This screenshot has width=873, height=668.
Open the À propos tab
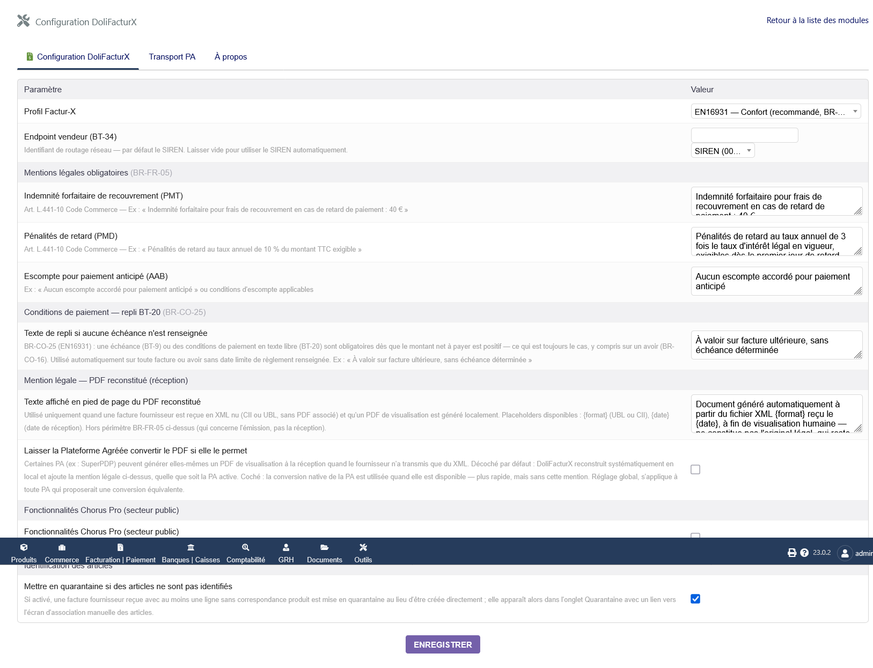[x=231, y=57]
